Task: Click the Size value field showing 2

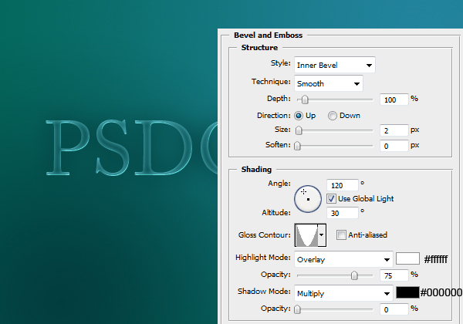Action: pyautogui.click(x=394, y=130)
